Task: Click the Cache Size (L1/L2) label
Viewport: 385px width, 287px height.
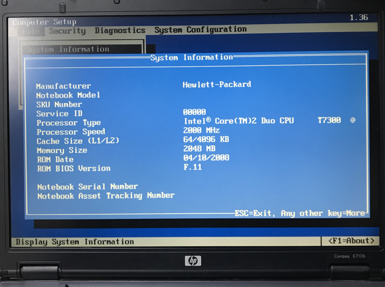Action: pyautogui.click(x=78, y=141)
